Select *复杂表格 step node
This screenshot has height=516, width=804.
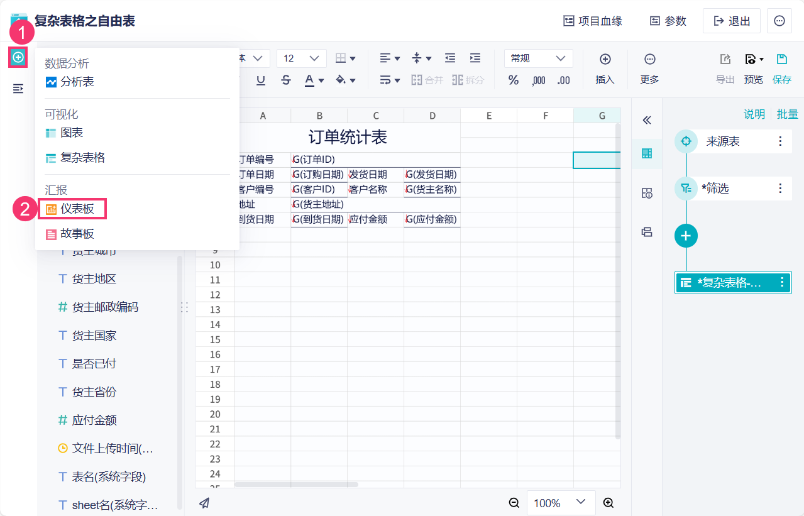(x=733, y=283)
